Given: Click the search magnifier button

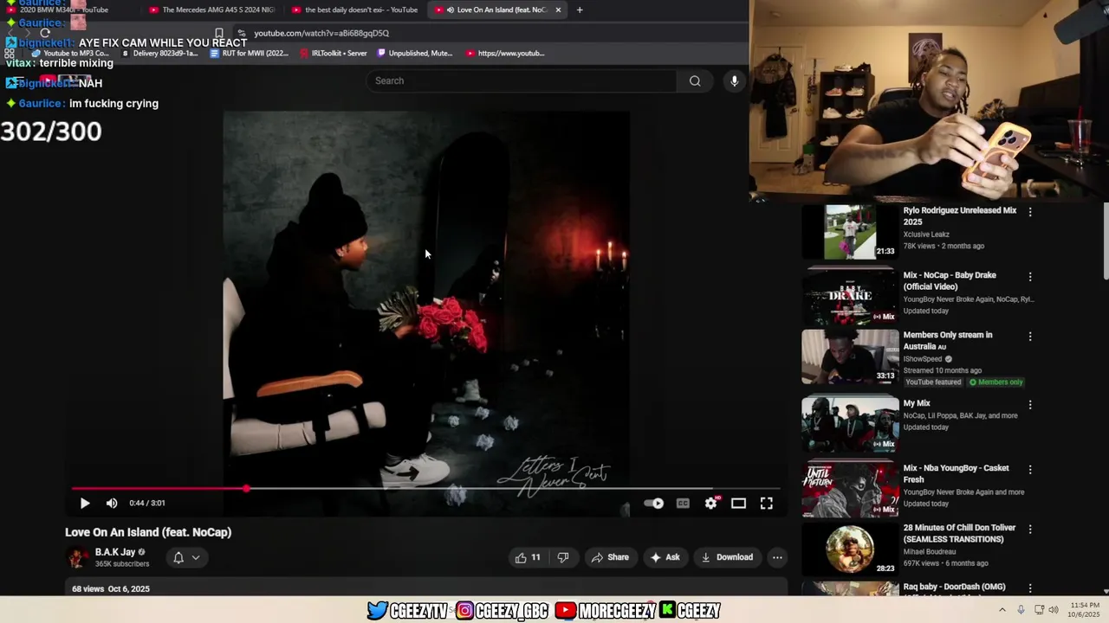Looking at the screenshot, I should pyautogui.click(x=695, y=80).
